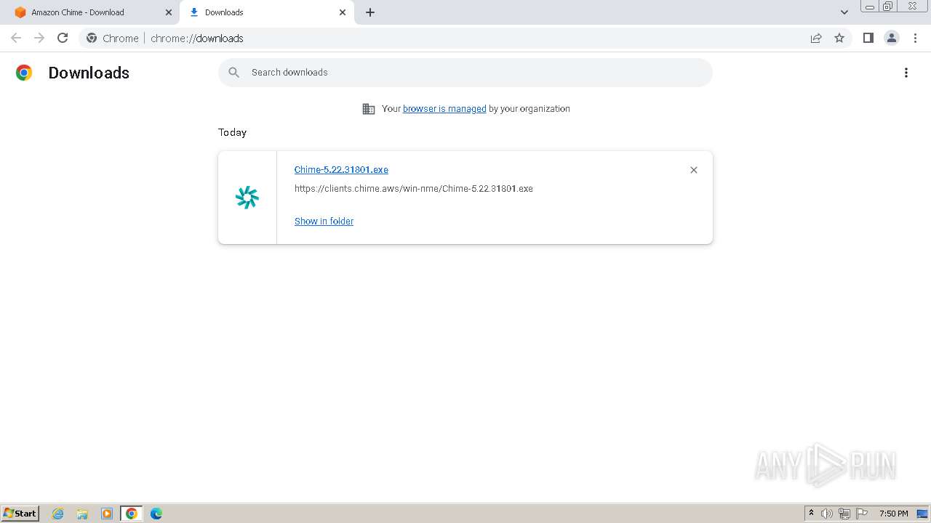Viewport: 931px width, 523px height.
Task: Click the Chime file icon in download card
Action: pyautogui.click(x=247, y=198)
